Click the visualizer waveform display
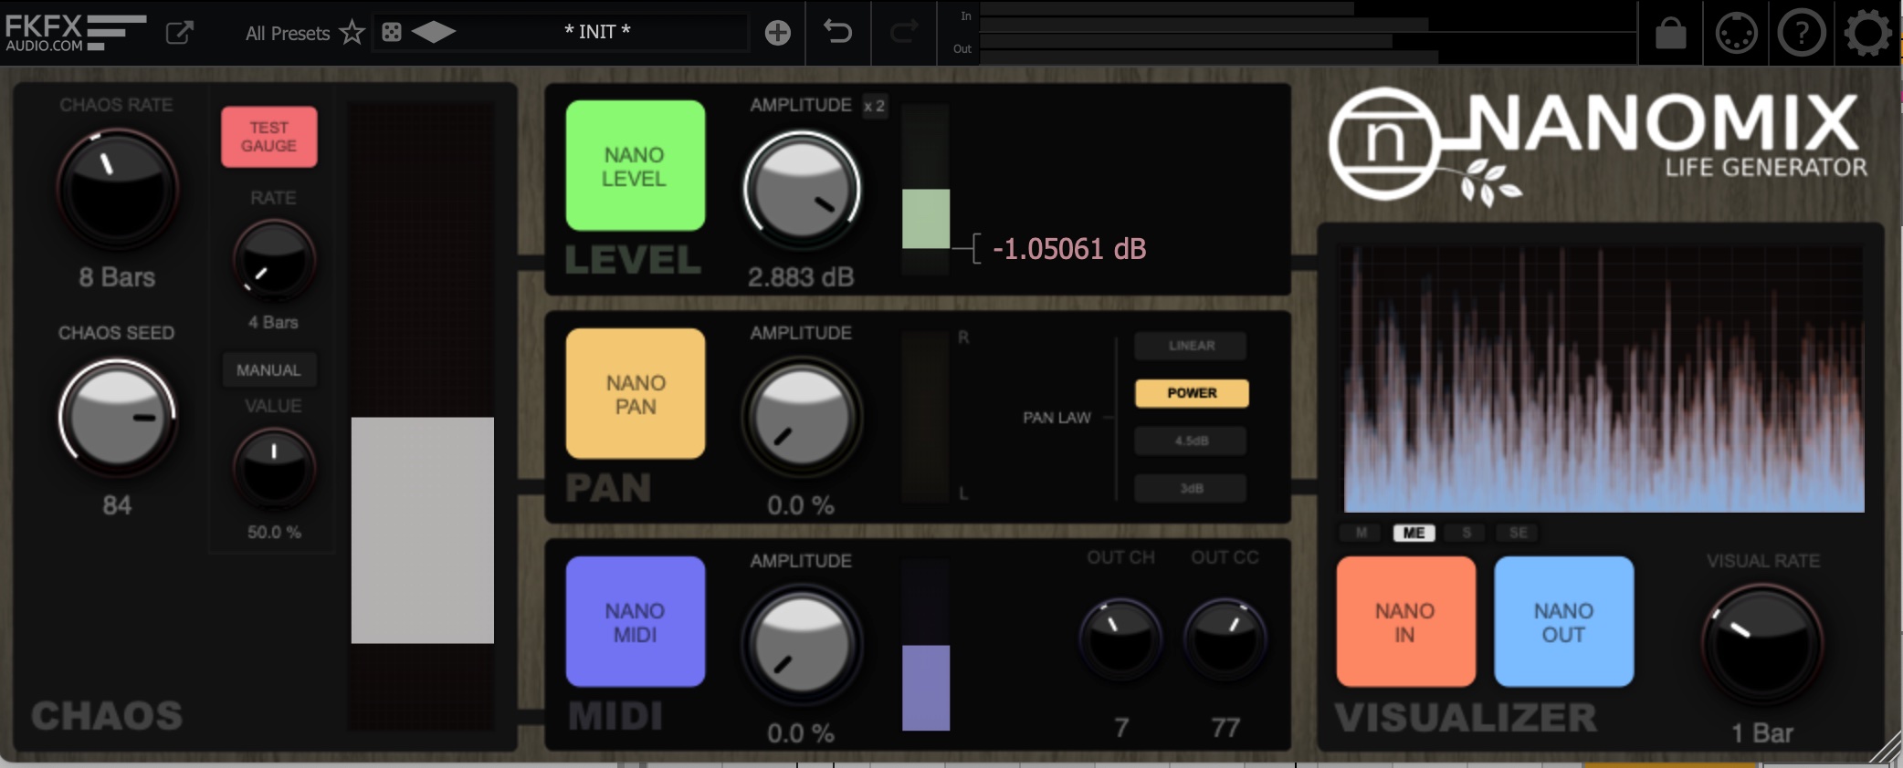The width and height of the screenshot is (1903, 768). pyautogui.click(x=1603, y=378)
